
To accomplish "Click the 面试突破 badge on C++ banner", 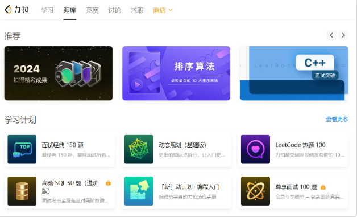I will point(325,76).
